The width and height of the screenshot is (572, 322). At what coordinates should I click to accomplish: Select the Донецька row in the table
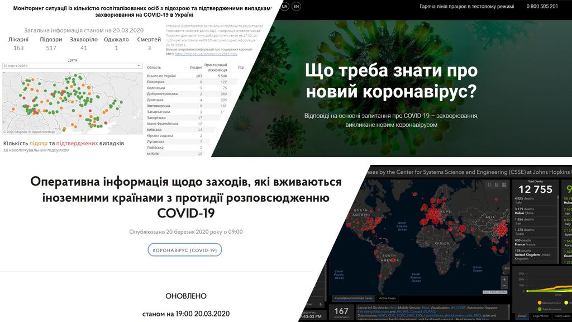coord(155,100)
